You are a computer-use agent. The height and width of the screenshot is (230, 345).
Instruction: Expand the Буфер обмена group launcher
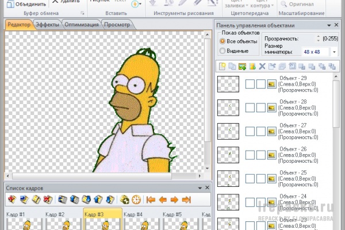(82, 13)
